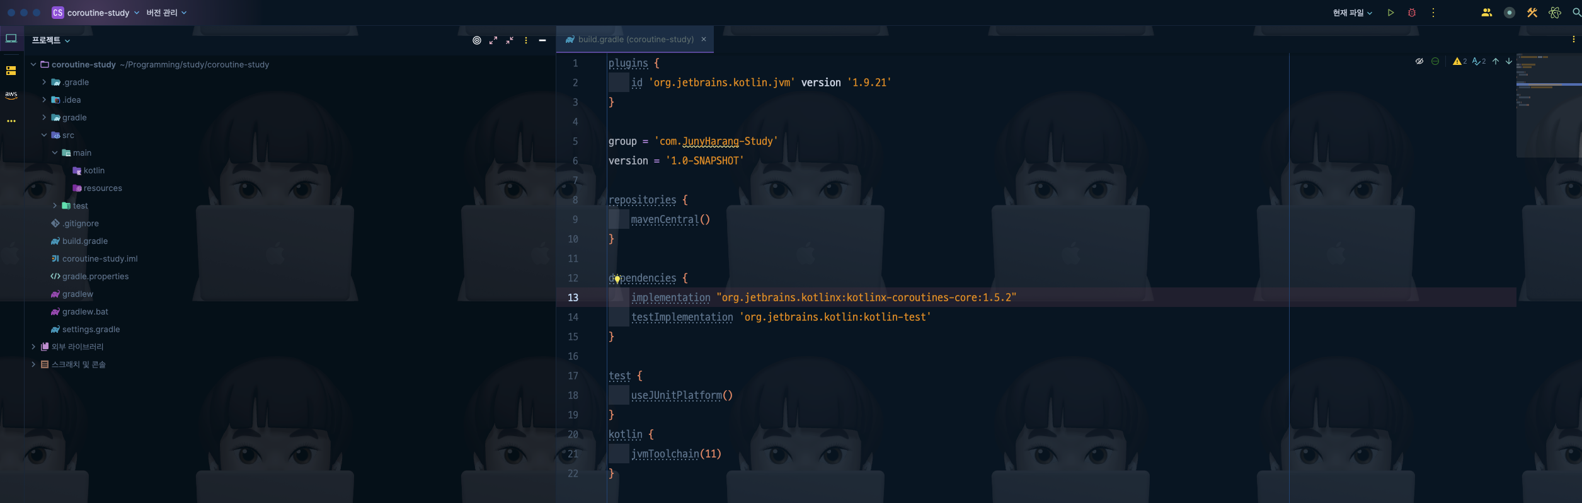Click the warnings indicator showing 2
The width and height of the screenshot is (1582, 503).
1460,61
